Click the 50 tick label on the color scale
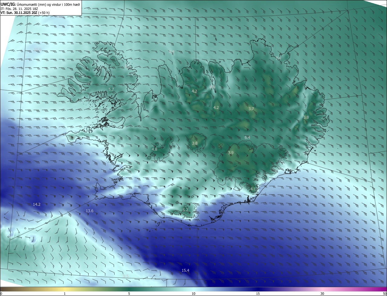The width and height of the screenshot is (387, 296). pos(385,294)
